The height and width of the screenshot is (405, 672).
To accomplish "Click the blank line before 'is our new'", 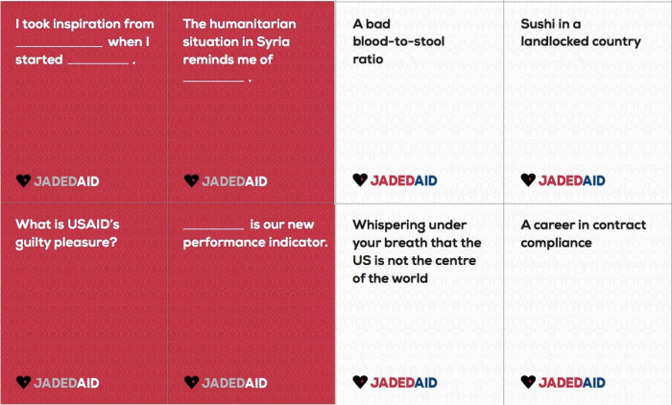I will click(x=213, y=228).
